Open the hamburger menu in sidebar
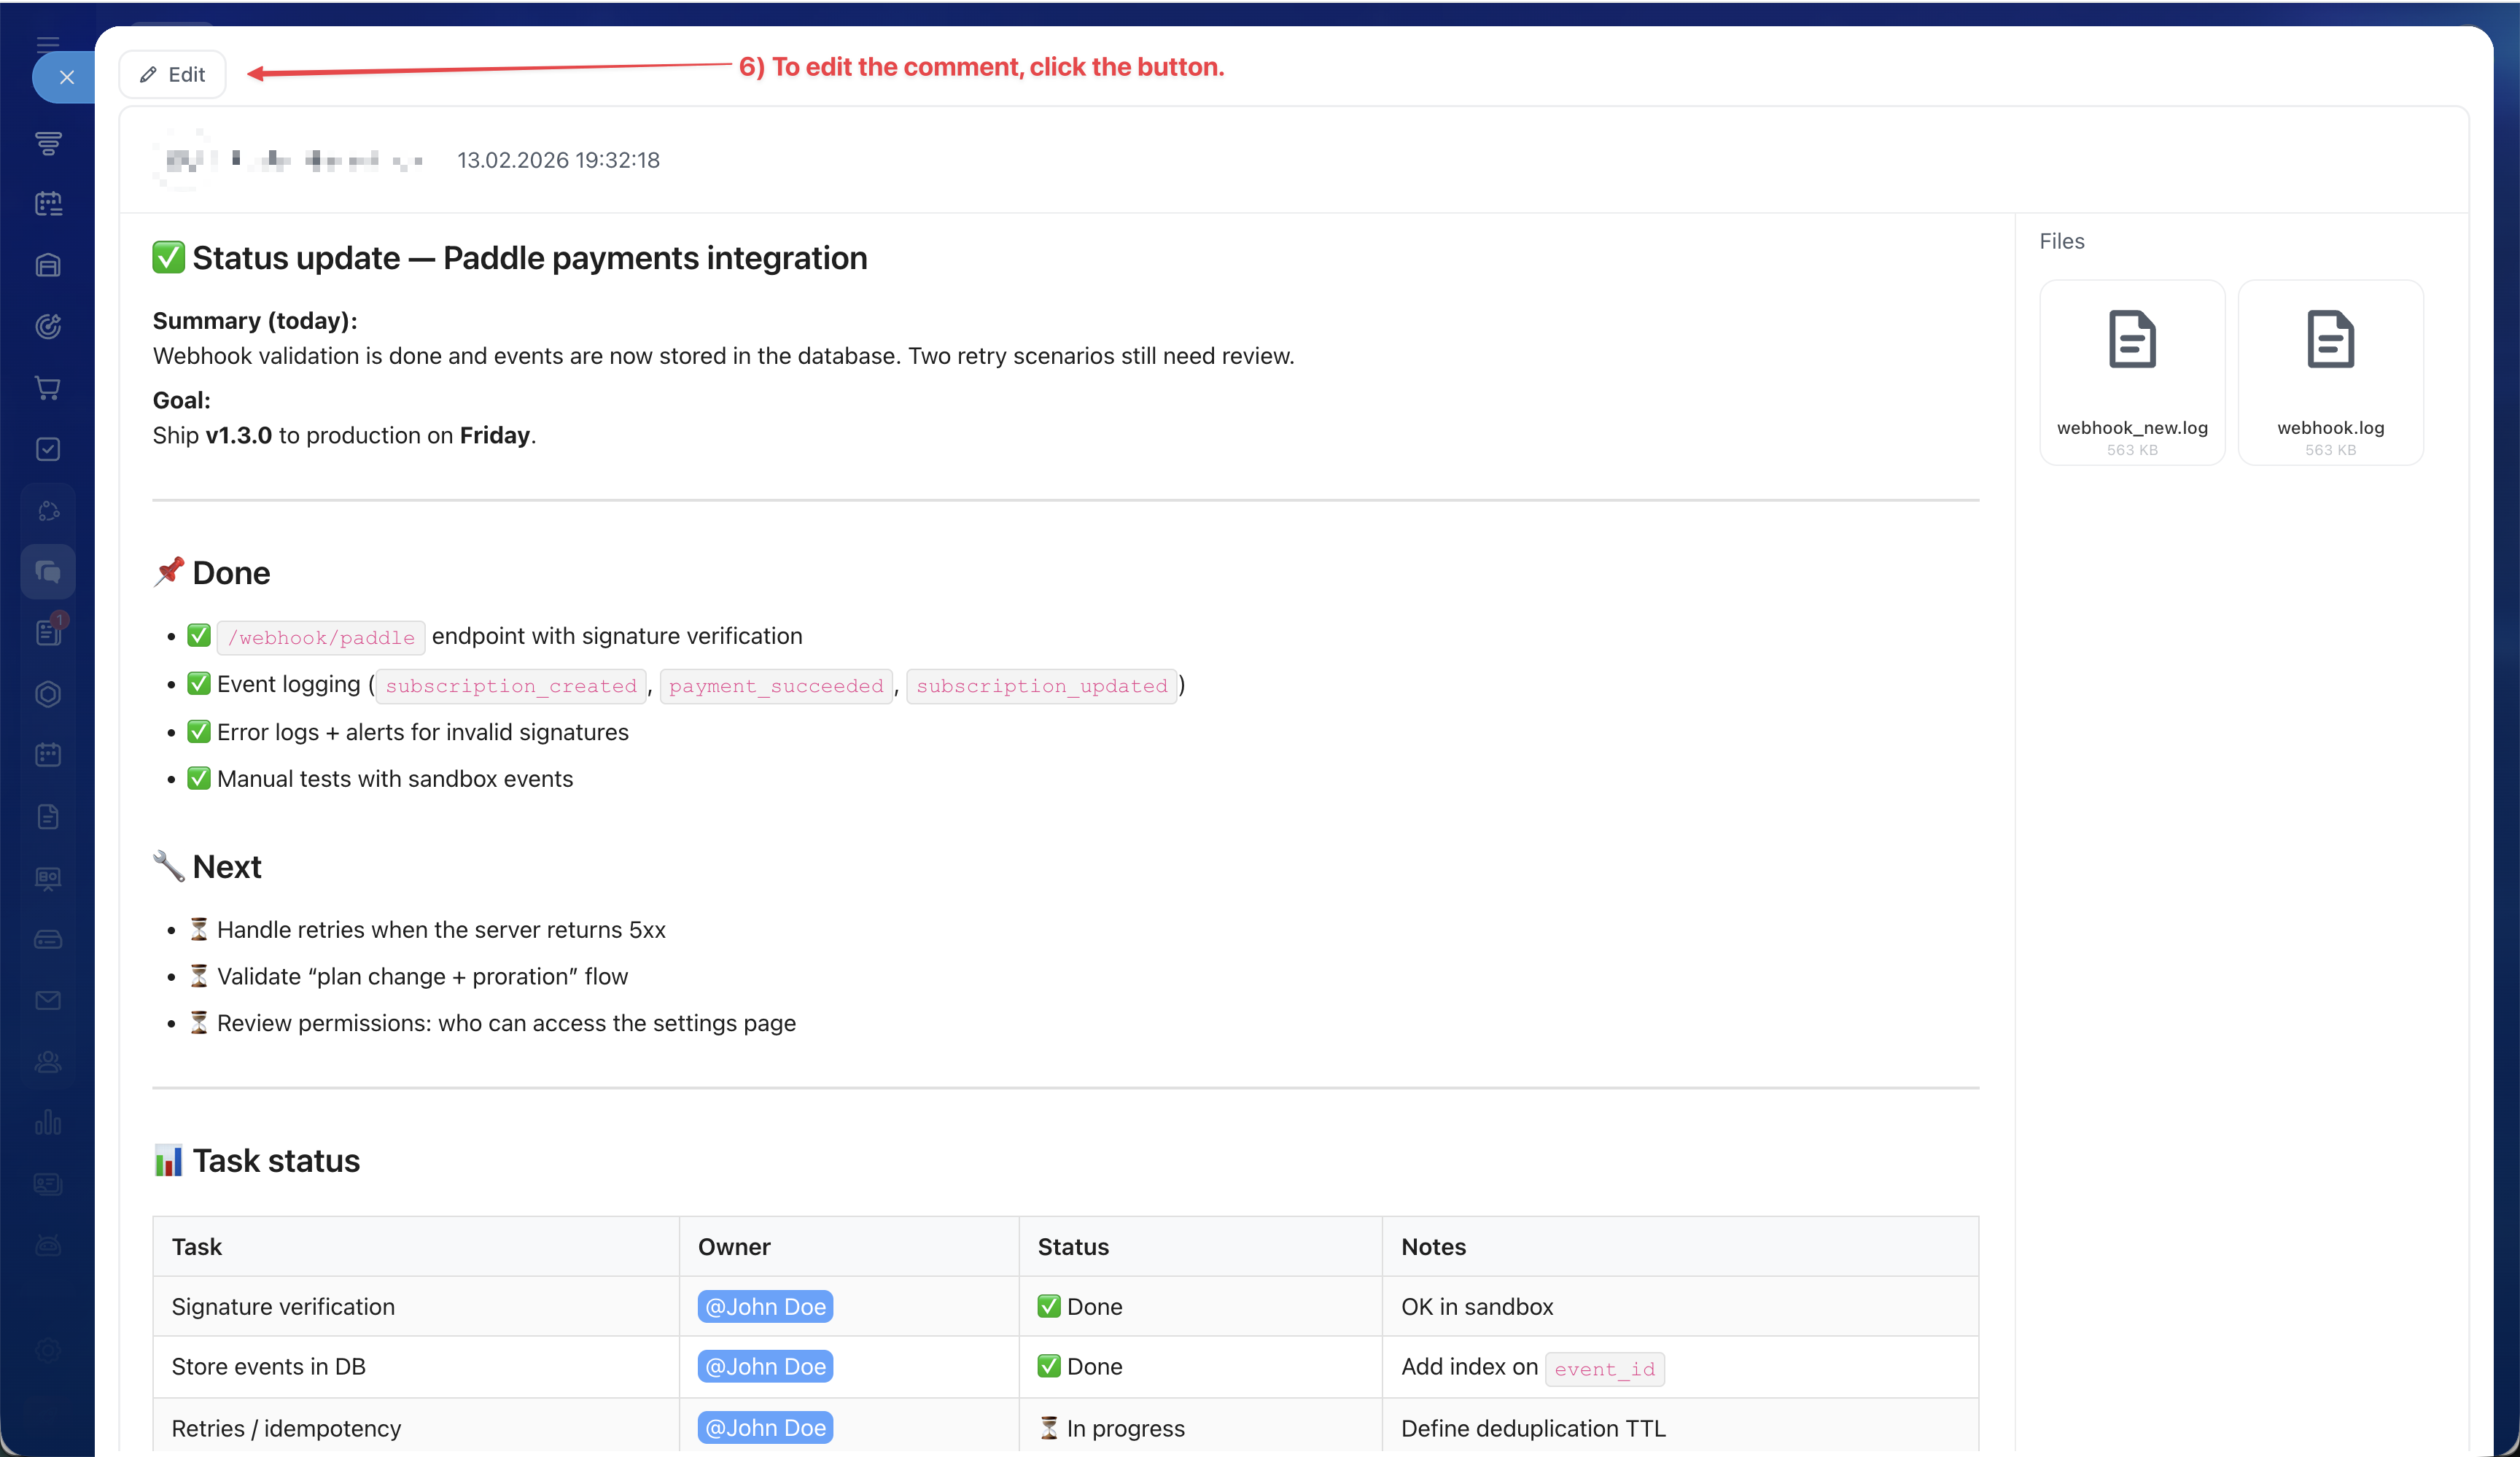 tap(47, 42)
